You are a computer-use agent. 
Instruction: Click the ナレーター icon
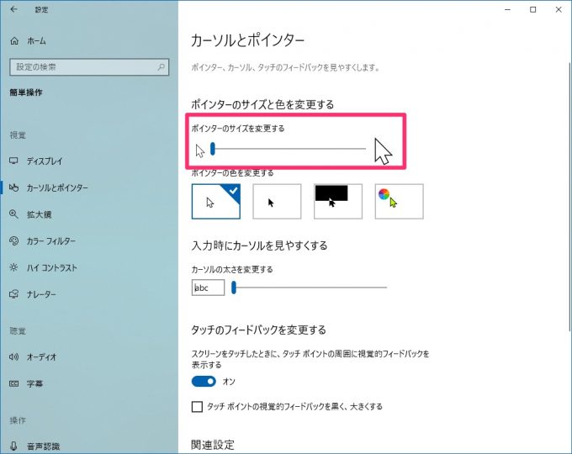(x=13, y=294)
